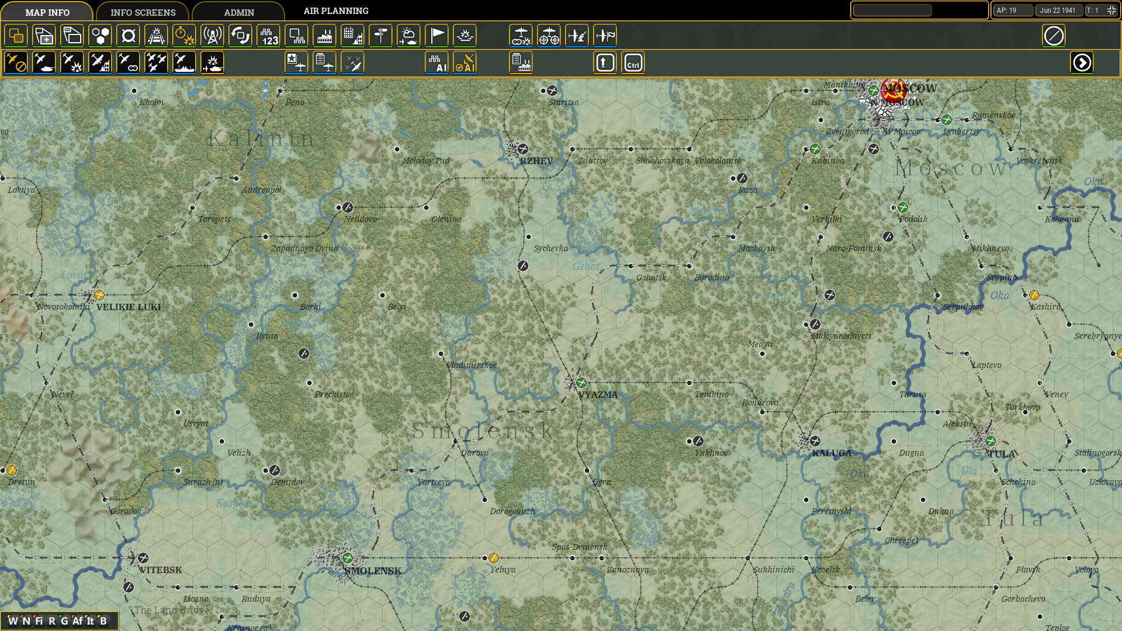Click the Fi theater box button
This screenshot has height=631, width=1122.
pyautogui.click(x=39, y=620)
